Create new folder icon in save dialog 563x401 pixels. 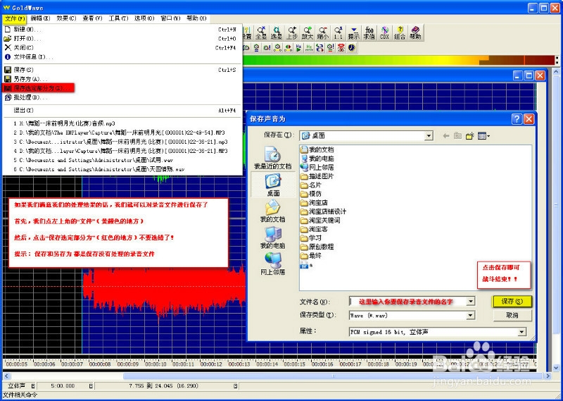coord(469,136)
